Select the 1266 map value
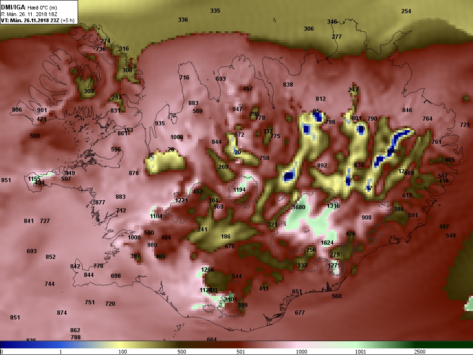 (208, 270)
